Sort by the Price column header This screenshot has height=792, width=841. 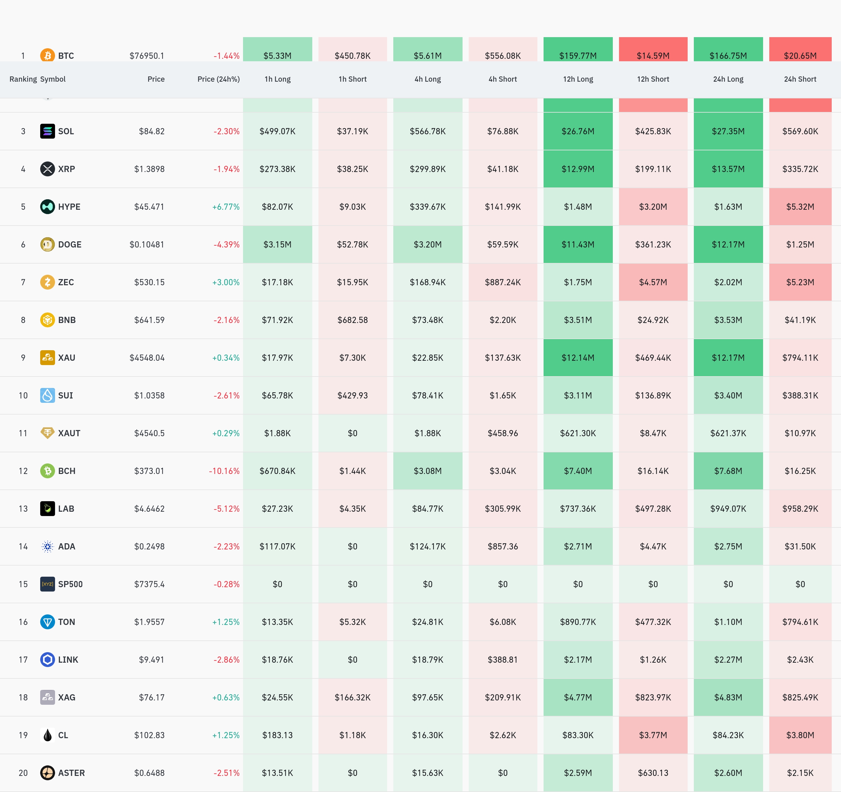pyautogui.click(x=156, y=79)
